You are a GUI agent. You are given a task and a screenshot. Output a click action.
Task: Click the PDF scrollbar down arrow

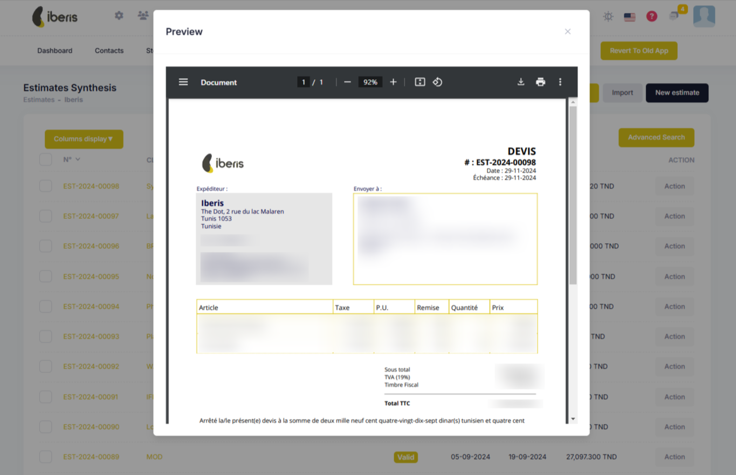573,419
